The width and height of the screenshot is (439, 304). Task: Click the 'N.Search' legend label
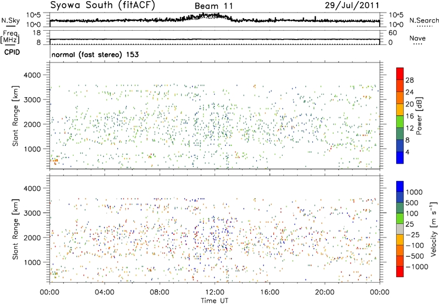(424, 20)
